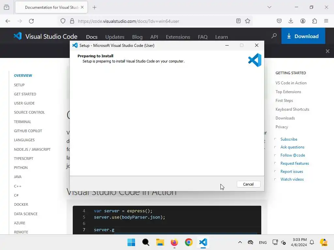Close the Setup installer dialog

pyautogui.click(x=256, y=45)
